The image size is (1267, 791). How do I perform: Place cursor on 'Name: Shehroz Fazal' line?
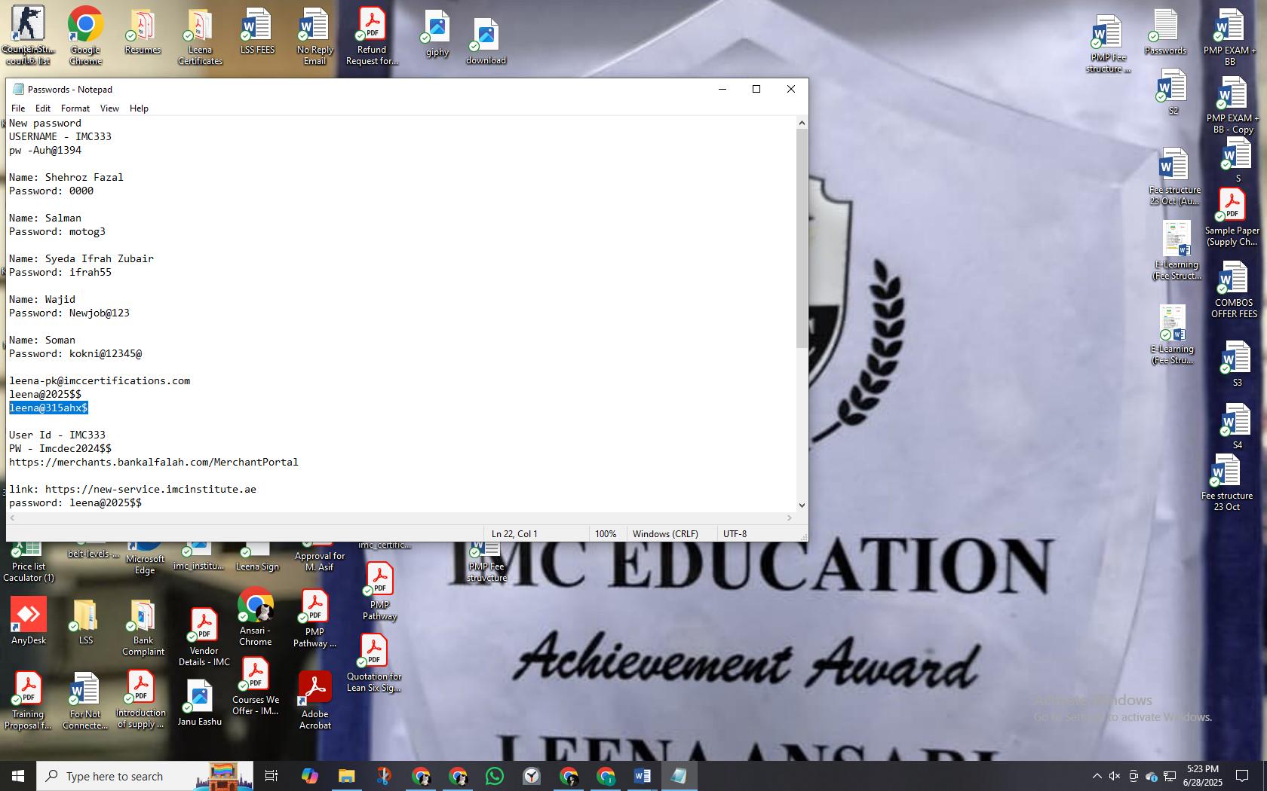[66, 178]
